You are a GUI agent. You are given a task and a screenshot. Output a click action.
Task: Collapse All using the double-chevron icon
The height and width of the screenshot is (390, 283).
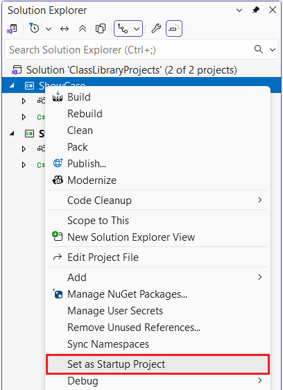point(83,29)
